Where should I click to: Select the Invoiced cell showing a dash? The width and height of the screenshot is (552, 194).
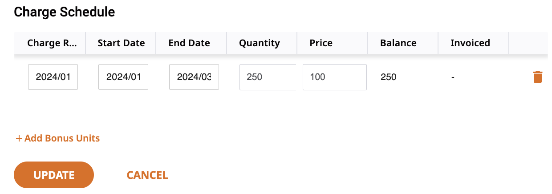click(x=453, y=77)
